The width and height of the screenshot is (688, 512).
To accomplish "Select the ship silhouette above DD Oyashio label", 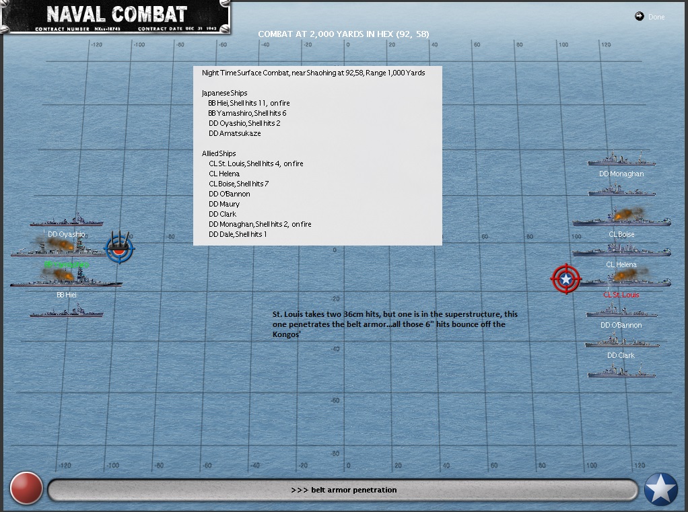I will (x=67, y=219).
